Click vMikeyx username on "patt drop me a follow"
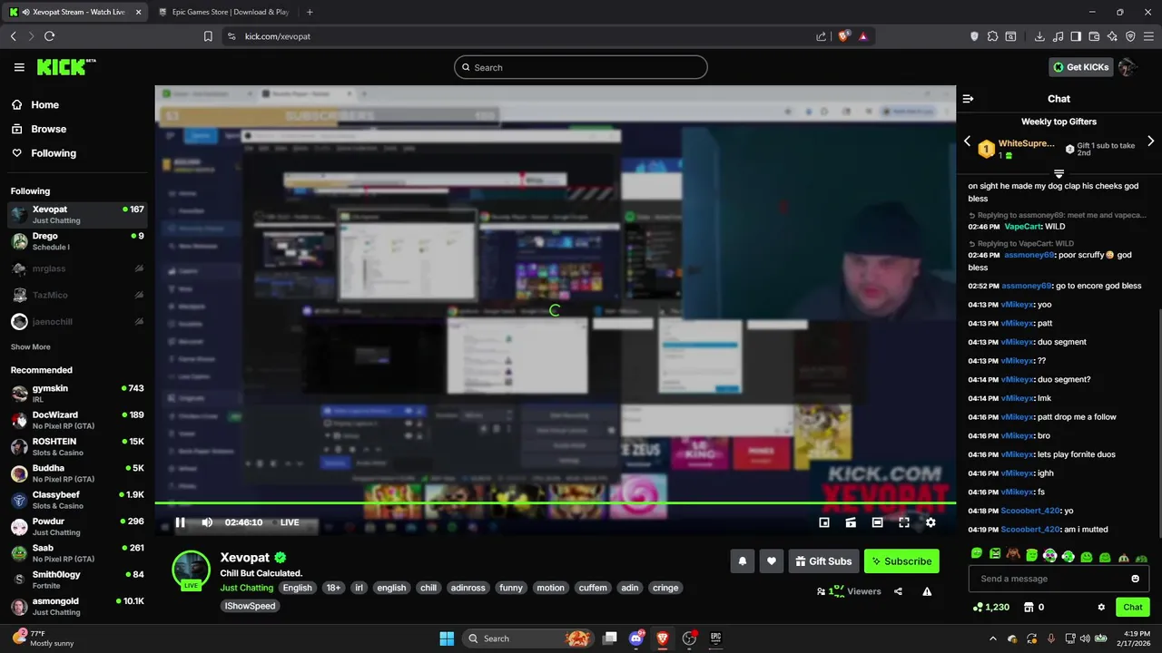Viewport: 1162px width, 653px height. 1017,417
